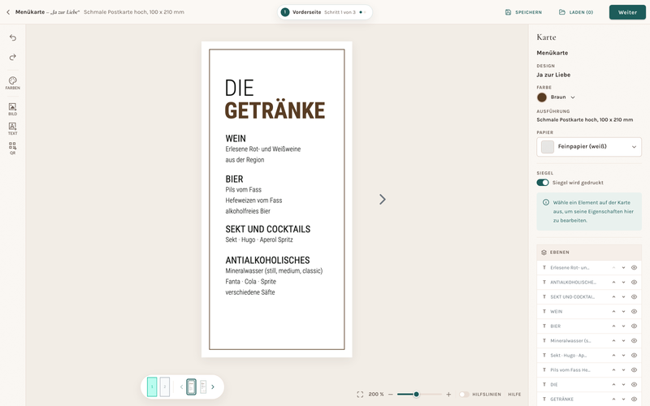
Task: Hide the BIER layer
Action: point(634,326)
